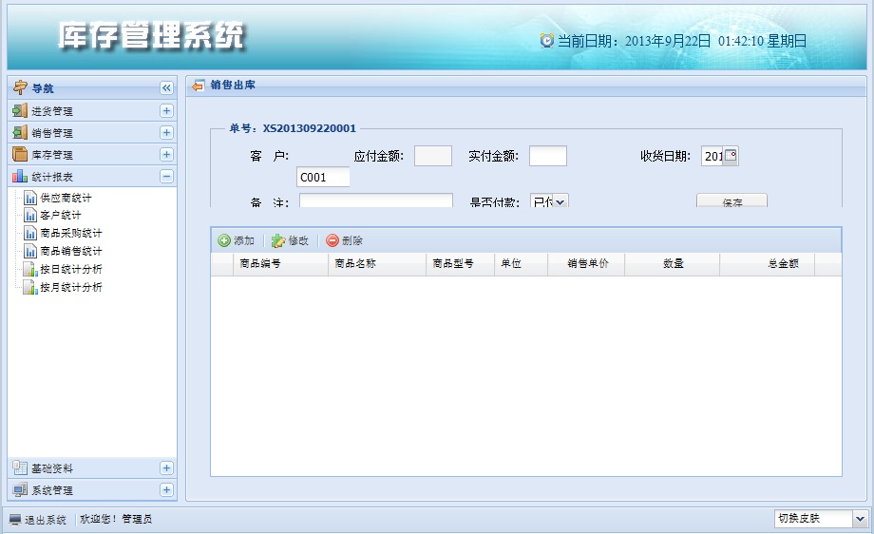Open 按月统计分析 report
The width and height of the screenshot is (874, 534).
pos(69,287)
